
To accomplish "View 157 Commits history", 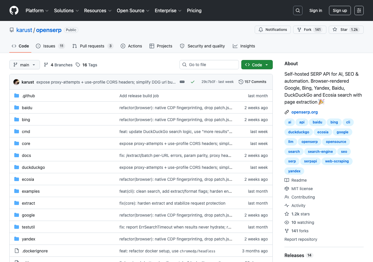I will 252,82.
